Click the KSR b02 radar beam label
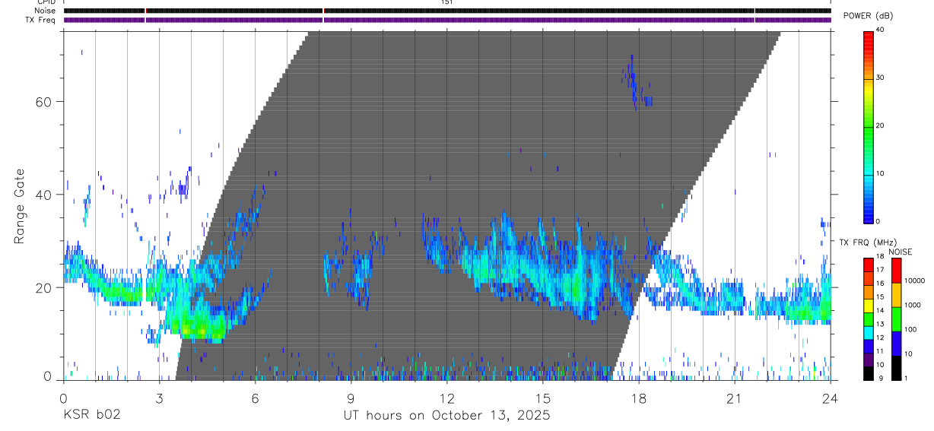The height and width of the screenshot is (431, 934). [x=91, y=415]
